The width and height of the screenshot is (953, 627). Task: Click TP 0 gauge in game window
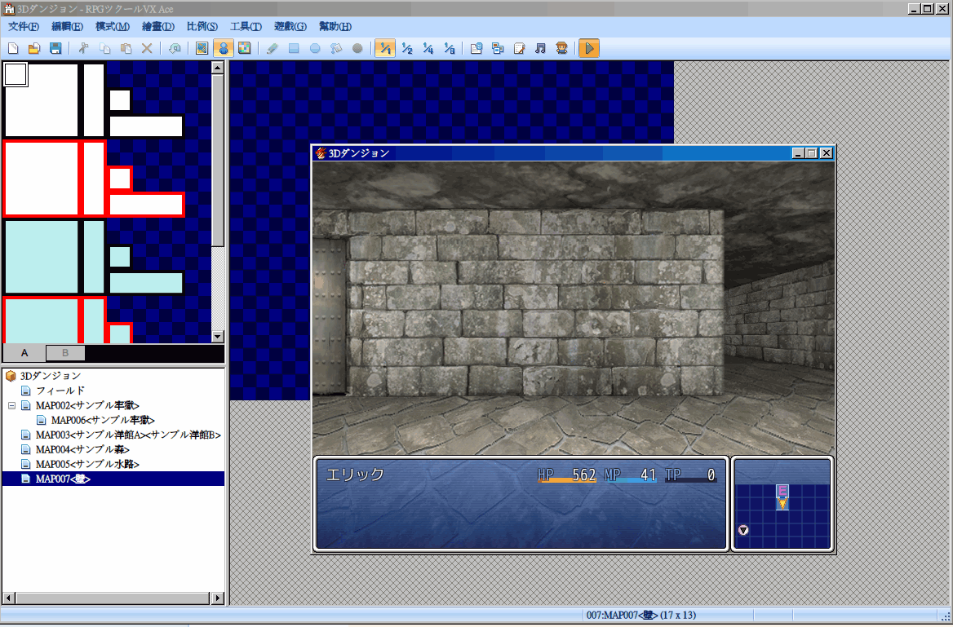690,475
